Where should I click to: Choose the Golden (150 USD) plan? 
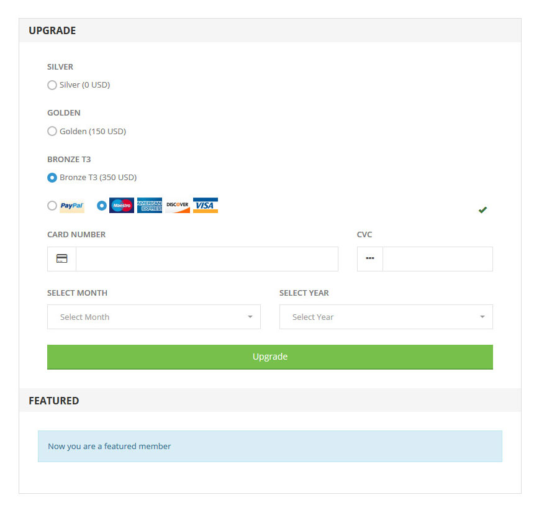52,131
